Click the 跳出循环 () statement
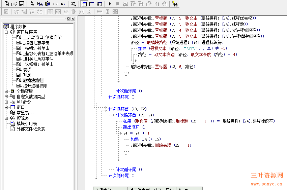Screen dimensions: 287x190 point(134,127)
